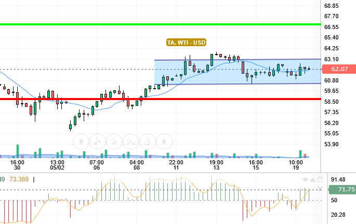This screenshot has height=224, width=356.
Task: Click the 67.70 price axis label
Action: pyautogui.click(x=331, y=16)
